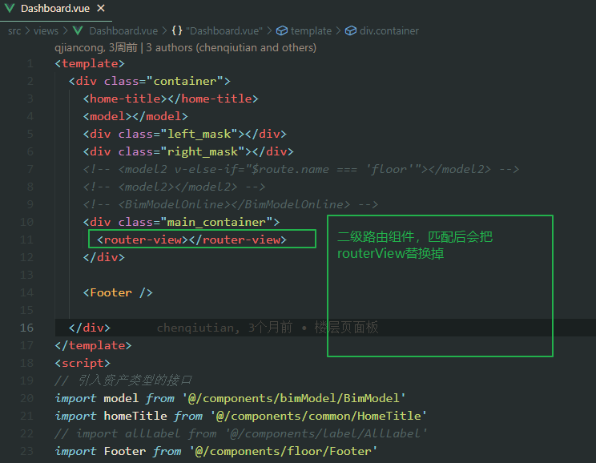Click the commented BimModelOnline line
This screenshot has height=463, width=596.
[231, 204]
